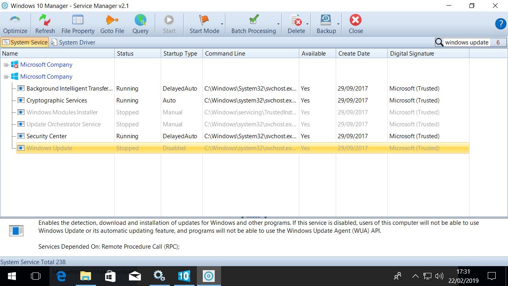The image size is (508, 286).
Task: Select the Background Intelligent Transfer service name
Action: pyautogui.click(x=70, y=89)
